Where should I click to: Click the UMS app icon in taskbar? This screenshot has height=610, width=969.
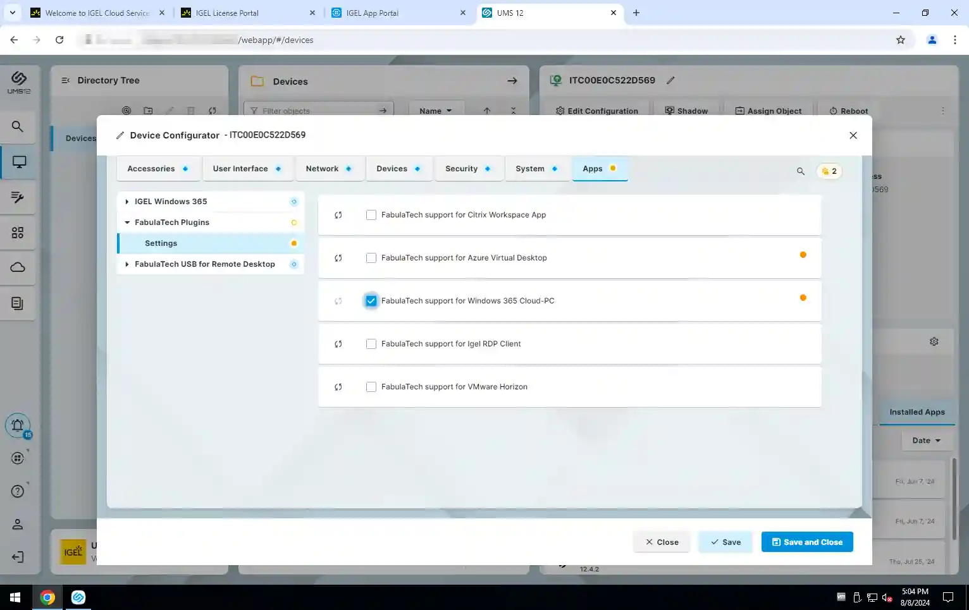click(78, 597)
